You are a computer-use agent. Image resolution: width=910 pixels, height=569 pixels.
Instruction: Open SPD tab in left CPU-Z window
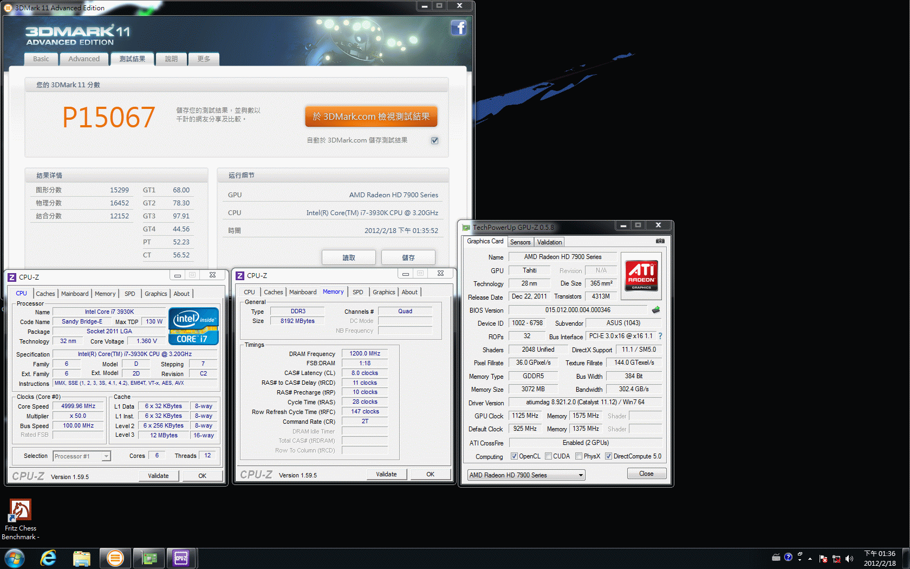[x=130, y=294]
